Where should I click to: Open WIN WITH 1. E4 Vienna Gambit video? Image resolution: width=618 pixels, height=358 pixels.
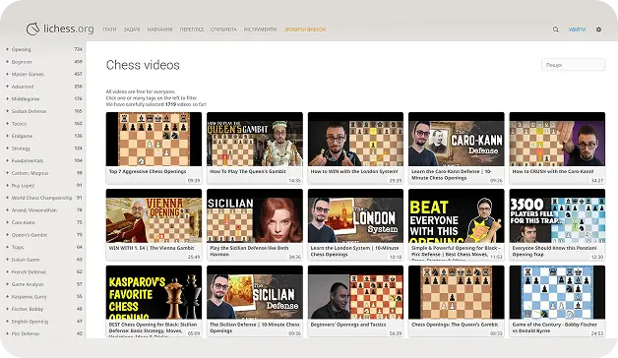click(154, 224)
